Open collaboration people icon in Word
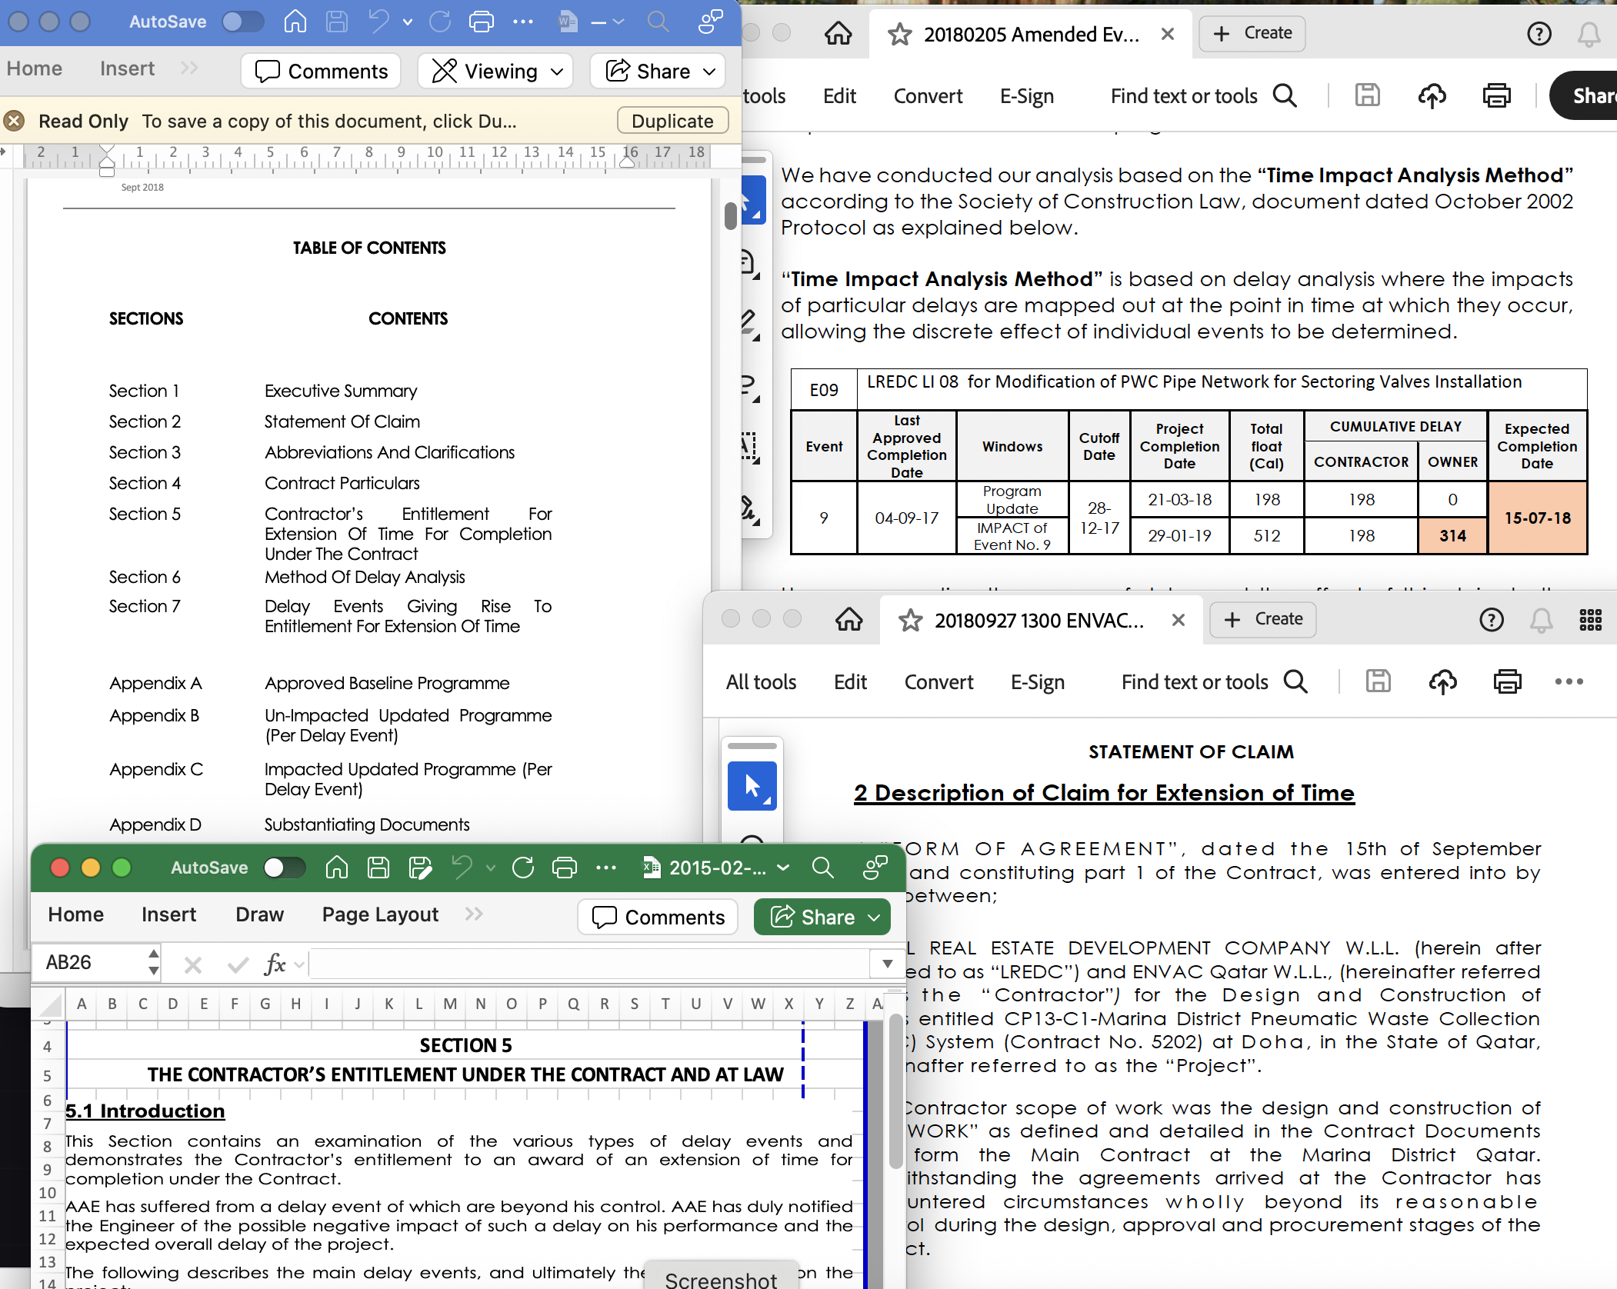Image resolution: width=1617 pixels, height=1289 pixels. (711, 22)
